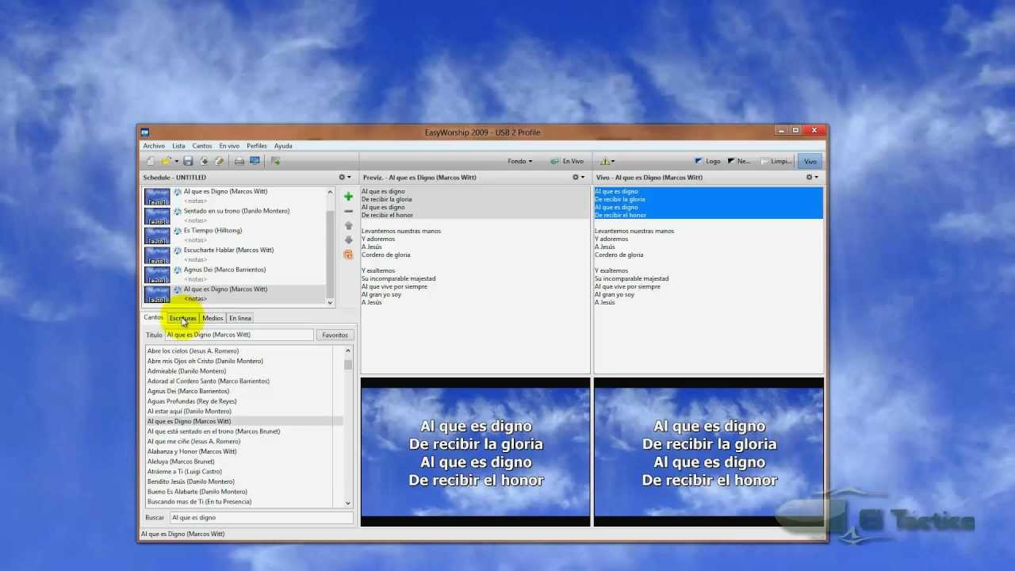Select song 'Buscando mas de Ti (En tu Presencia)'
Screen dimensions: 1015x571
(x=199, y=501)
